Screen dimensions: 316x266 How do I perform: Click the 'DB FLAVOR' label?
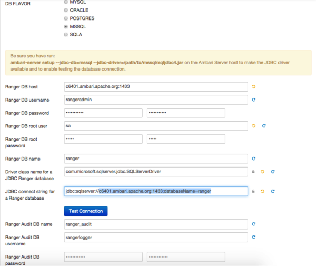coord(18,4)
